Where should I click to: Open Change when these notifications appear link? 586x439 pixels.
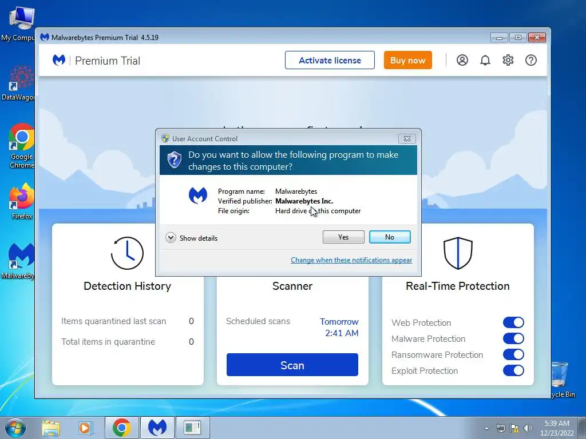click(351, 260)
